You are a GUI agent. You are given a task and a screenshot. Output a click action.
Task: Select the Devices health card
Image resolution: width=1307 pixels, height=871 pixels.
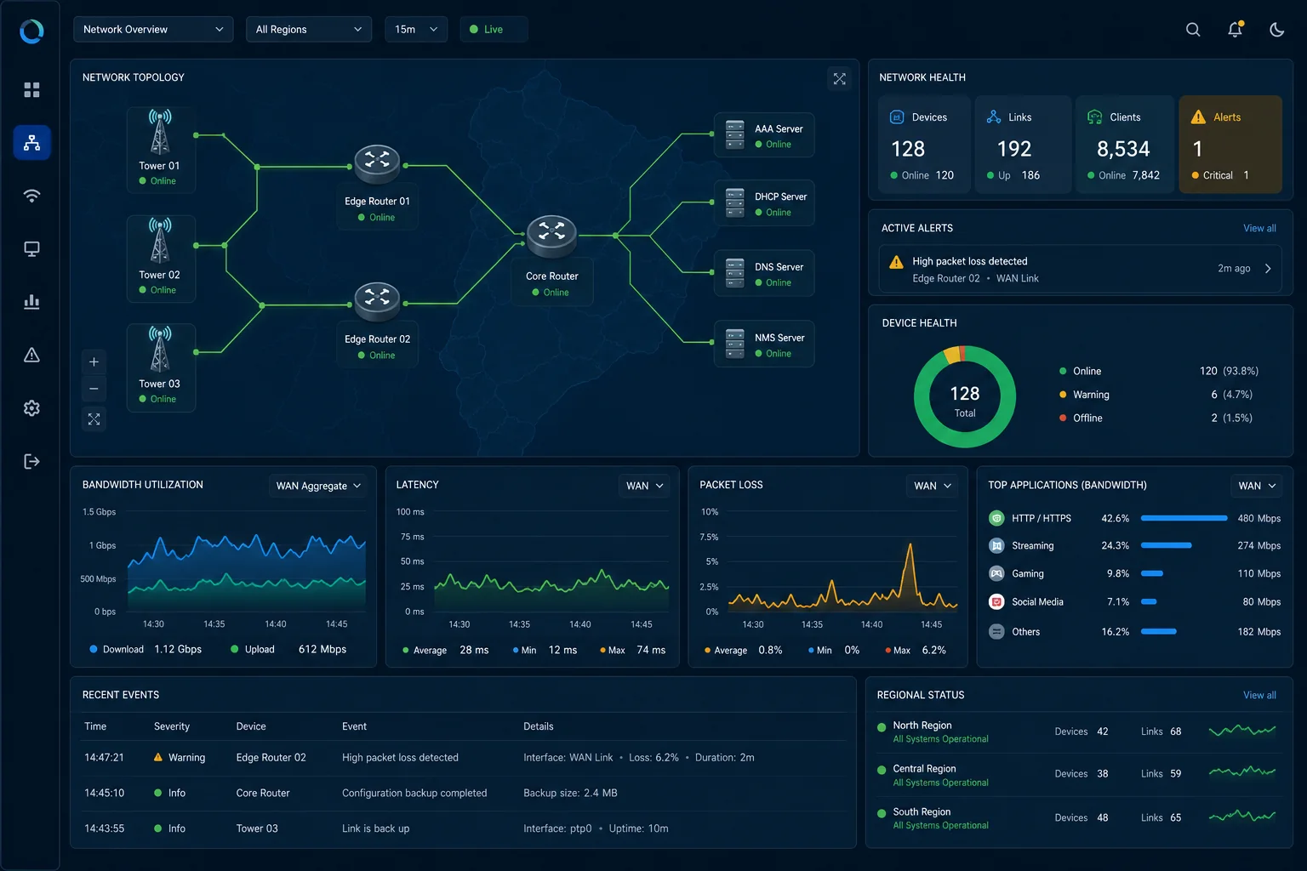coord(924,145)
